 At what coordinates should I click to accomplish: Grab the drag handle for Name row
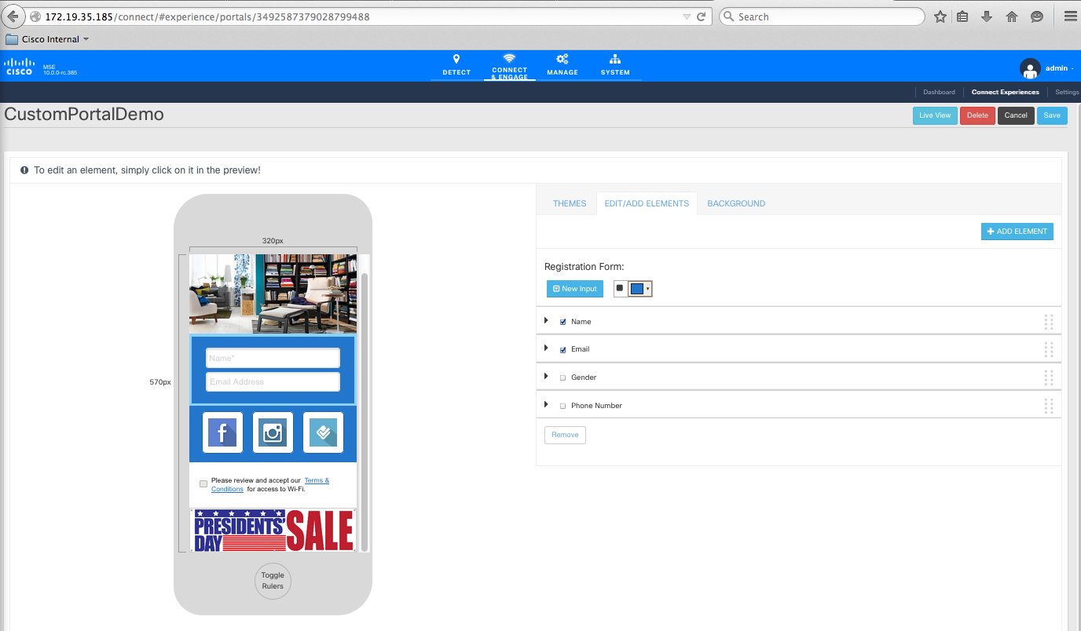pyautogui.click(x=1048, y=322)
